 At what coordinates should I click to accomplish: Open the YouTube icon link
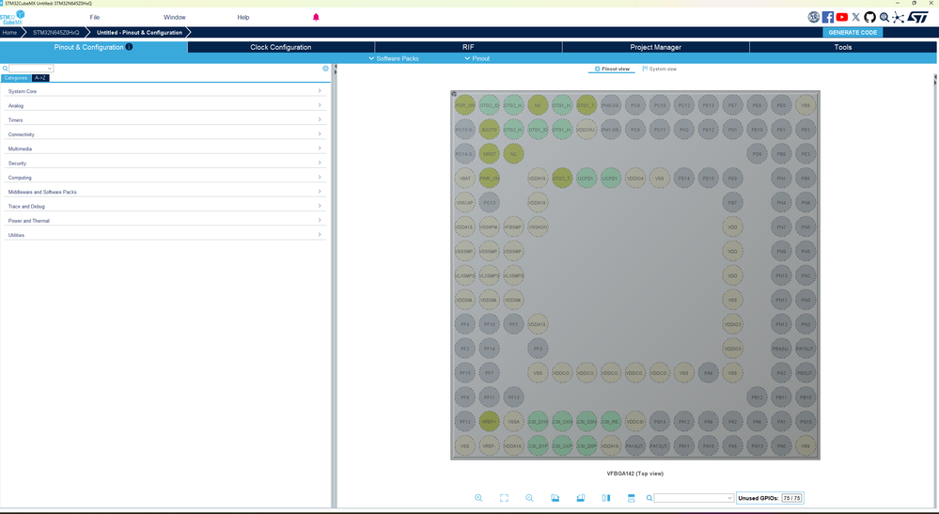click(x=842, y=17)
